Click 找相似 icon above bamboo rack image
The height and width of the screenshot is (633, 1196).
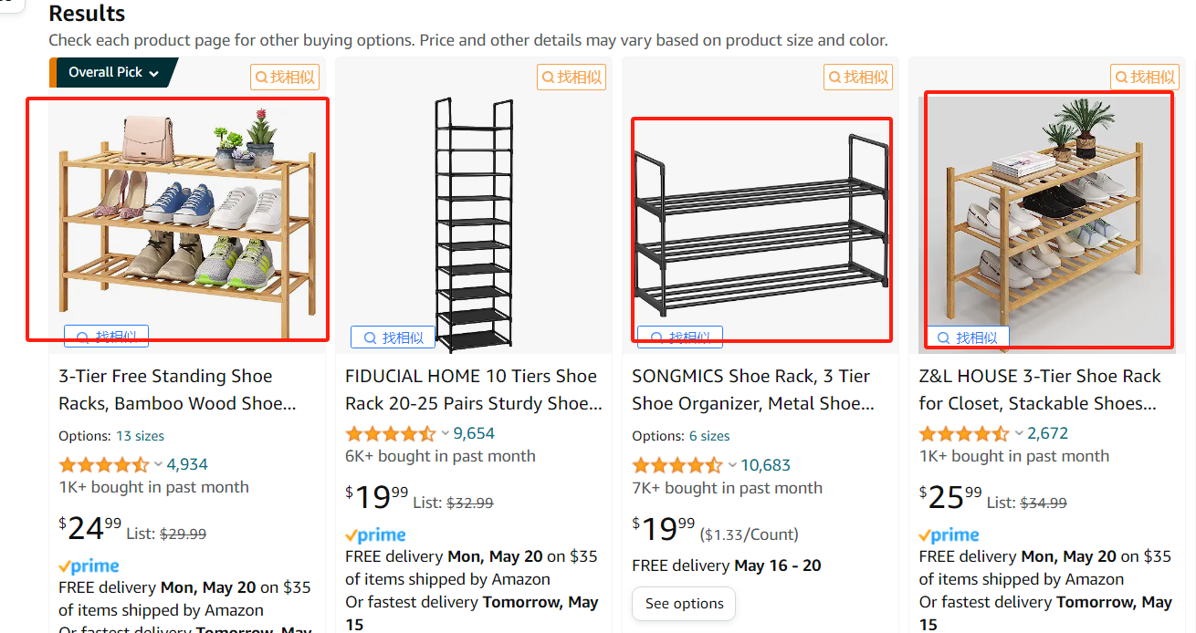[x=285, y=78]
